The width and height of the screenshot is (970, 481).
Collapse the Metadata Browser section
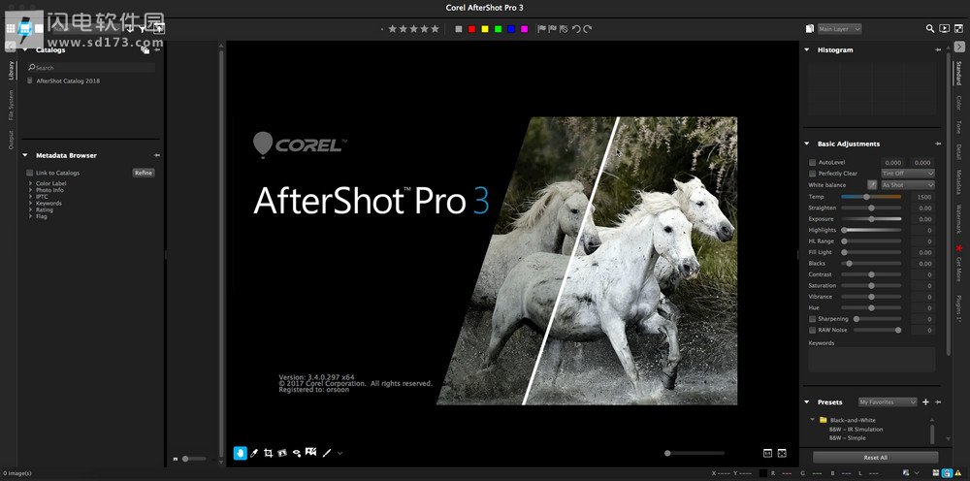(x=25, y=155)
